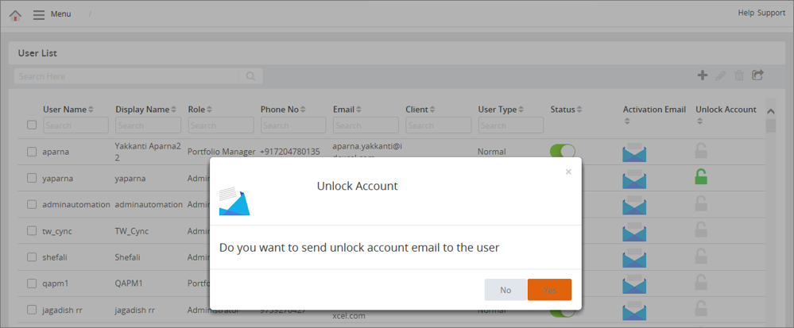Close the Unlock Account dialog with X
This screenshot has height=328, width=794.
point(568,172)
